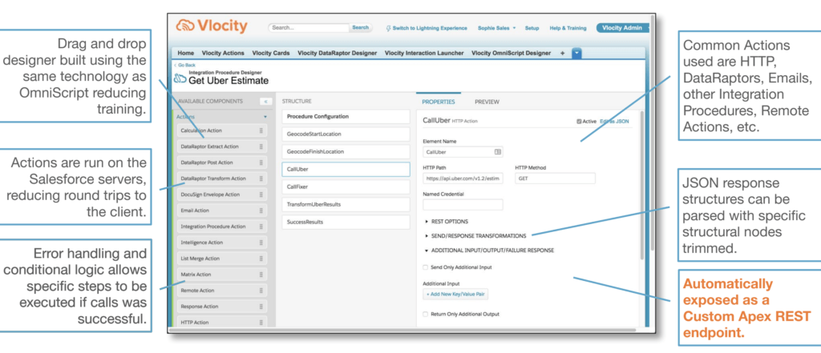
Task: Click the Vlocity logo
Action: [212, 26]
